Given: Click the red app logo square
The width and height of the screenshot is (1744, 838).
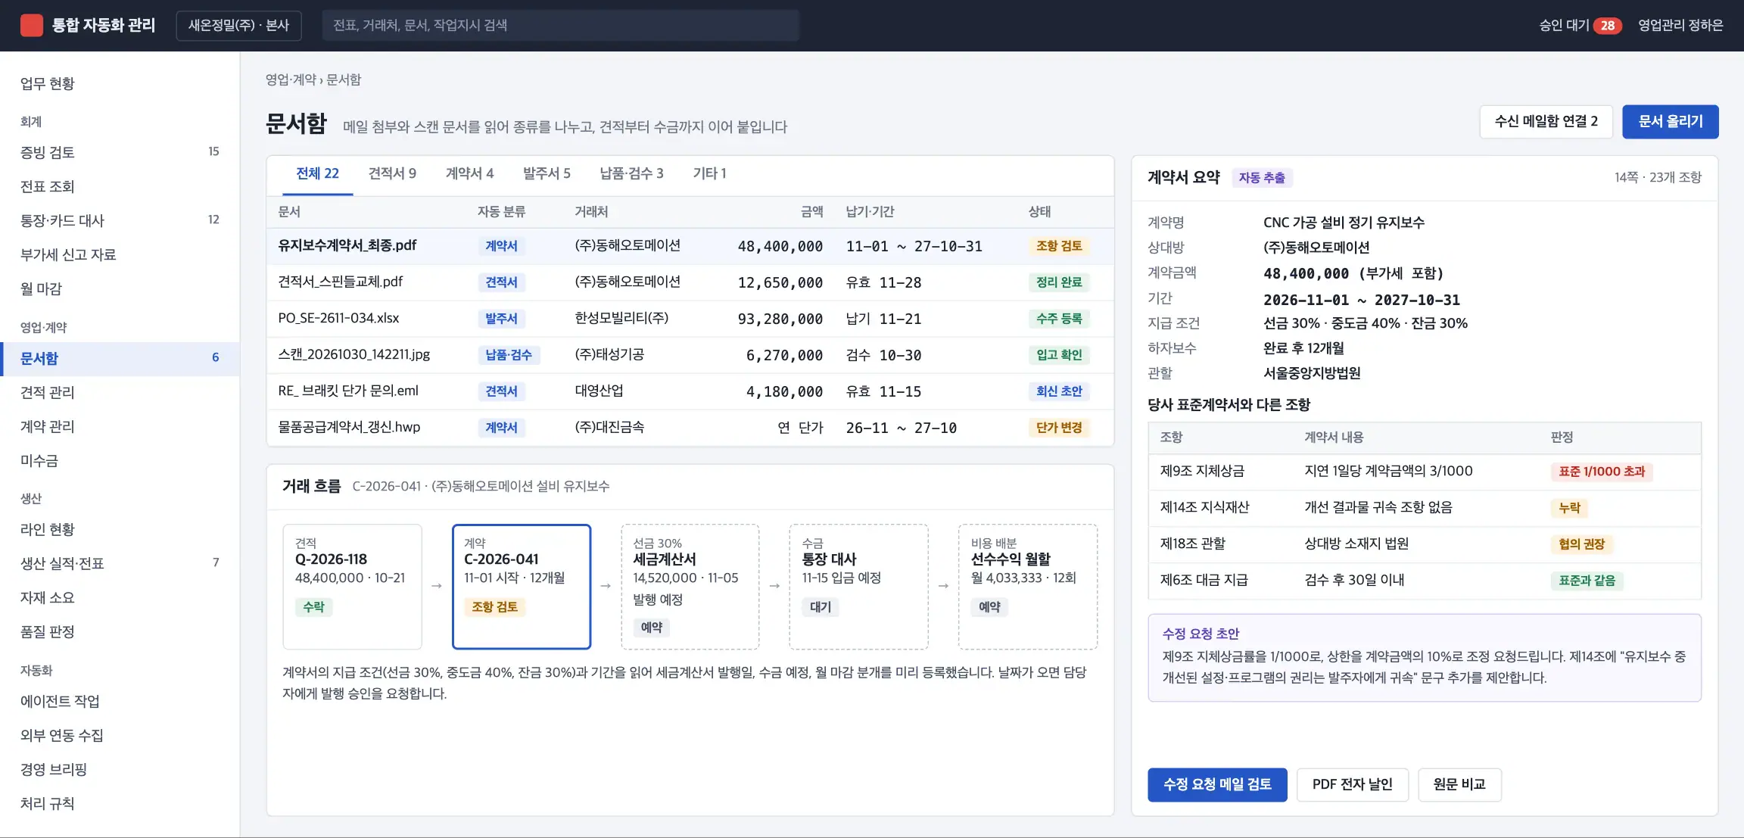Looking at the screenshot, I should tap(32, 25).
